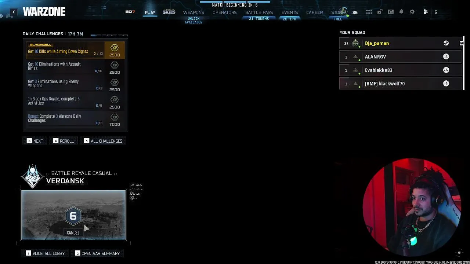Toggle Voice: All Lobby setting
Screen dimensions: 470x264
coord(46,253)
